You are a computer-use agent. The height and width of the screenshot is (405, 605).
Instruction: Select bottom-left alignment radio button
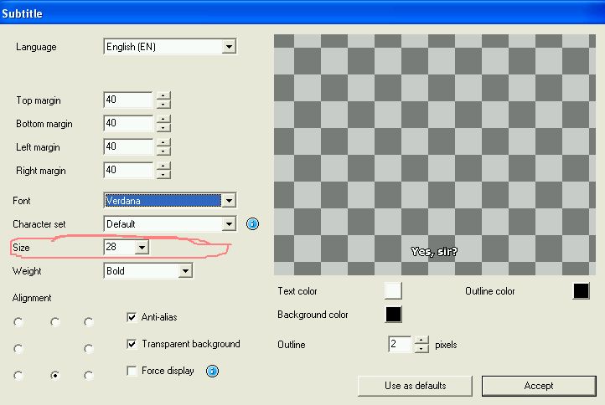(18, 375)
